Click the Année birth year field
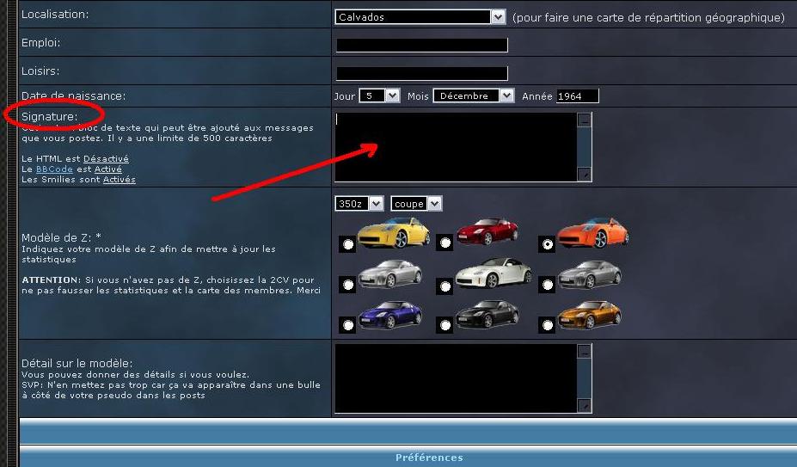Viewport: 797px width, 467px height. click(x=576, y=96)
